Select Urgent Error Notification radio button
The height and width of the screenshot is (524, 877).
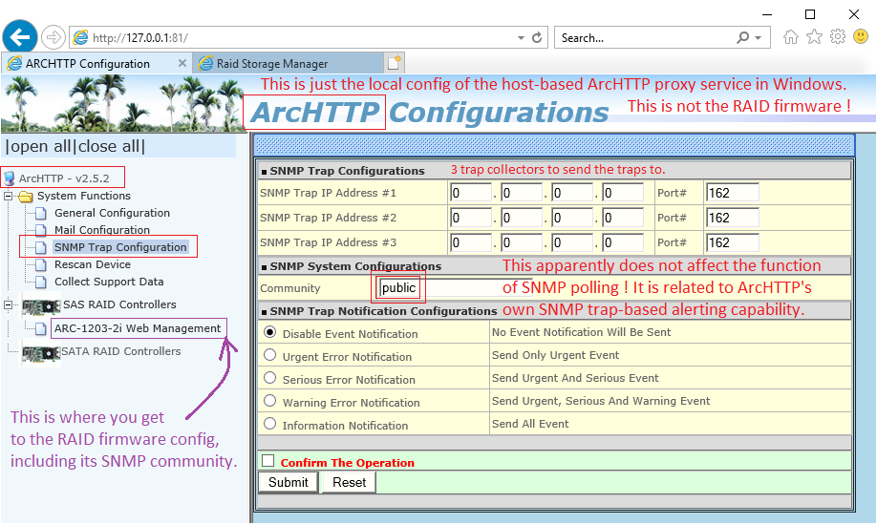pyautogui.click(x=270, y=355)
